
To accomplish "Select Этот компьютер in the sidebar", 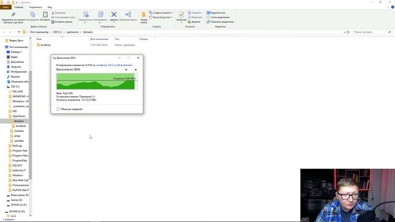I will point(17,47).
